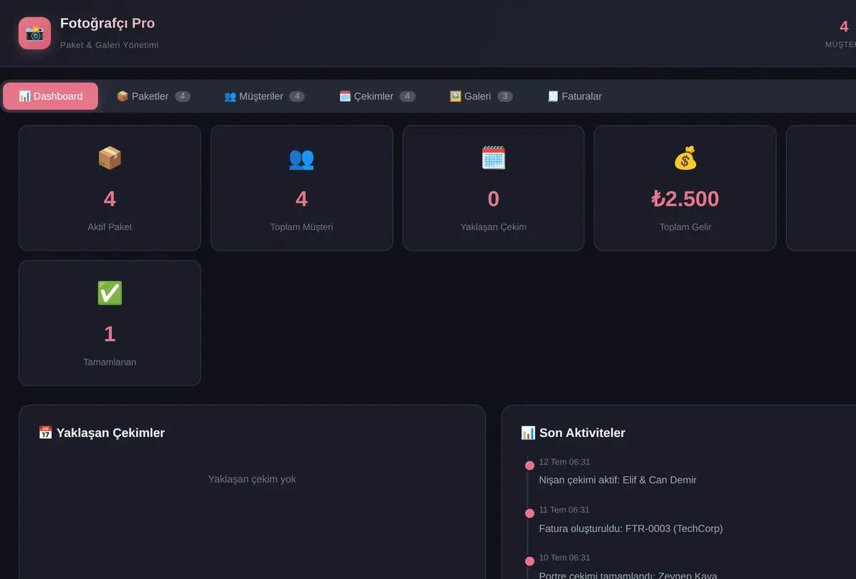This screenshot has height=579, width=856.
Task: Open the Dashboard tab
Action: tap(51, 96)
